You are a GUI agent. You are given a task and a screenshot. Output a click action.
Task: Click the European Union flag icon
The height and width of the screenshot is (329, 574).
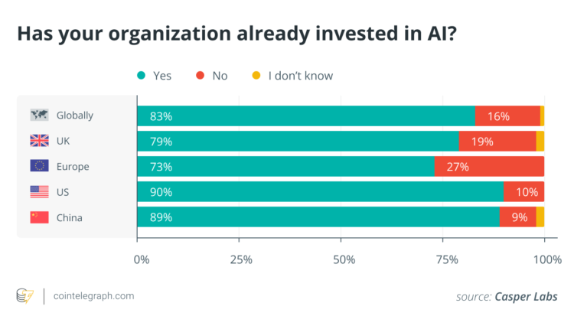pyautogui.click(x=39, y=166)
